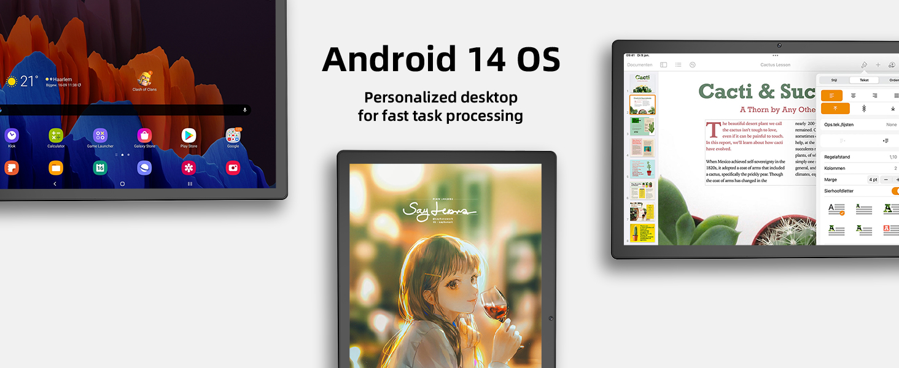Click the Marge 4 pt value field
Viewport: 899px width, 368px height.
click(873, 180)
